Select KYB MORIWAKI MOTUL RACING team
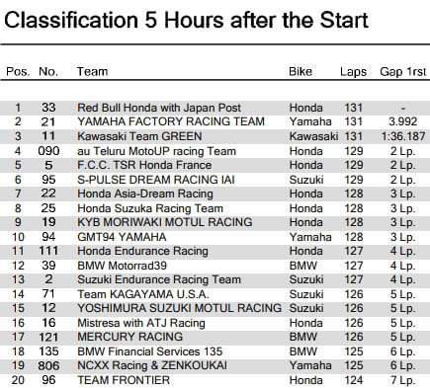The height and width of the screenshot is (388, 430). [x=165, y=222]
